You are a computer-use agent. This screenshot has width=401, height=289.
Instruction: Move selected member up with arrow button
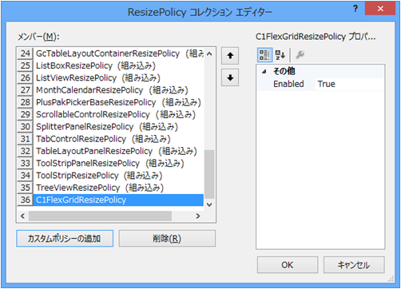pos(230,56)
